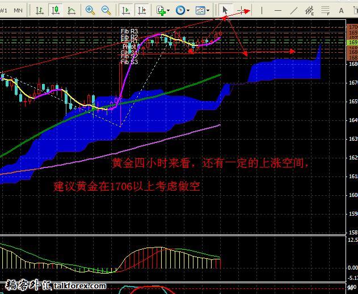Image resolution: width=358 pixels, height=294 pixels.
Task: Choose the horizontal line drawing tool
Action: [x=277, y=10]
